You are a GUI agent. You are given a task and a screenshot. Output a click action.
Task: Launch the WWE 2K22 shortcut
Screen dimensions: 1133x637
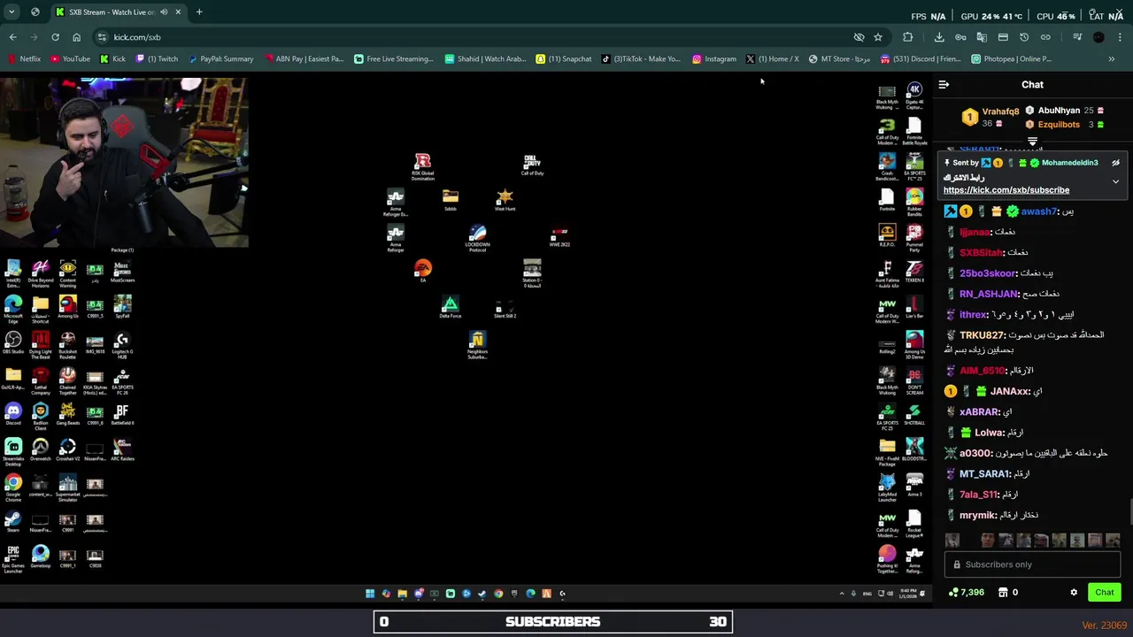559,236
